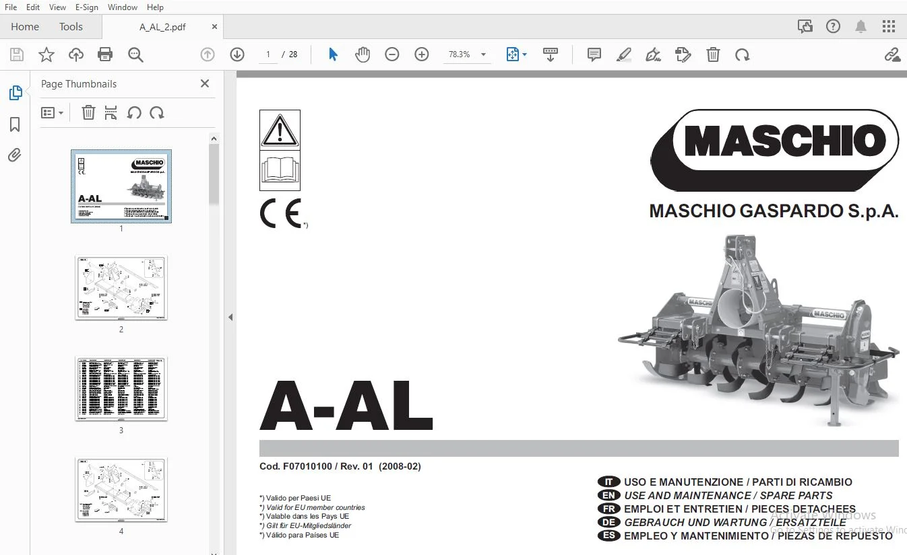Rotate thumbnail clockwise in panel
Screen dimensions: 907x555
(157, 113)
